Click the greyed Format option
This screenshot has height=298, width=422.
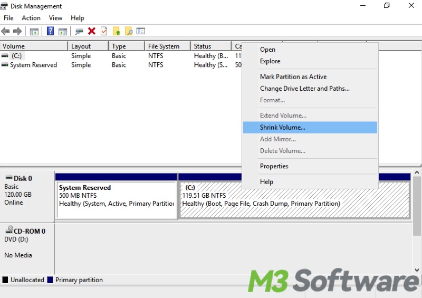pos(310,100)
